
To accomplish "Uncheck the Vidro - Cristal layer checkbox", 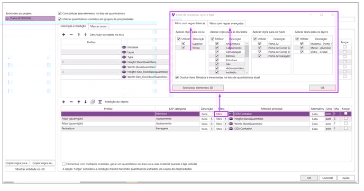I will [x=302, y=52].
